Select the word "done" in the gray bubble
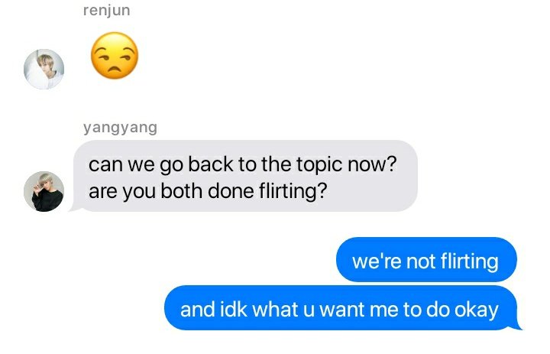Screen dimensions: 550x354 (231, 191)
